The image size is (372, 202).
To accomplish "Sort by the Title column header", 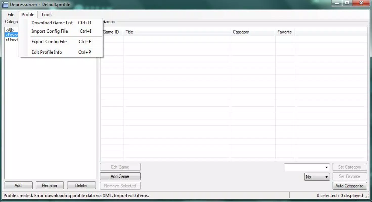I will point(177,32).
